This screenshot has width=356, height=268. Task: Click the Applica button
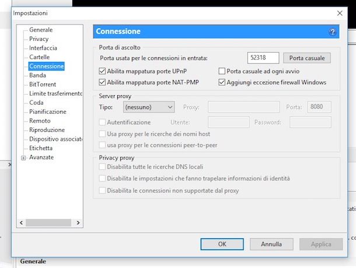[321, 244]
